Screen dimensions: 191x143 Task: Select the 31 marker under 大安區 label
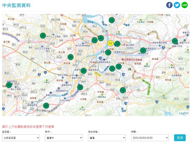click(119, 66)
